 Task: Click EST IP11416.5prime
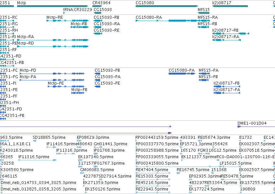point(62,144)
